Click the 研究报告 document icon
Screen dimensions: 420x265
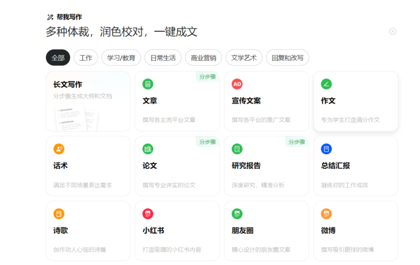point(237,149)
